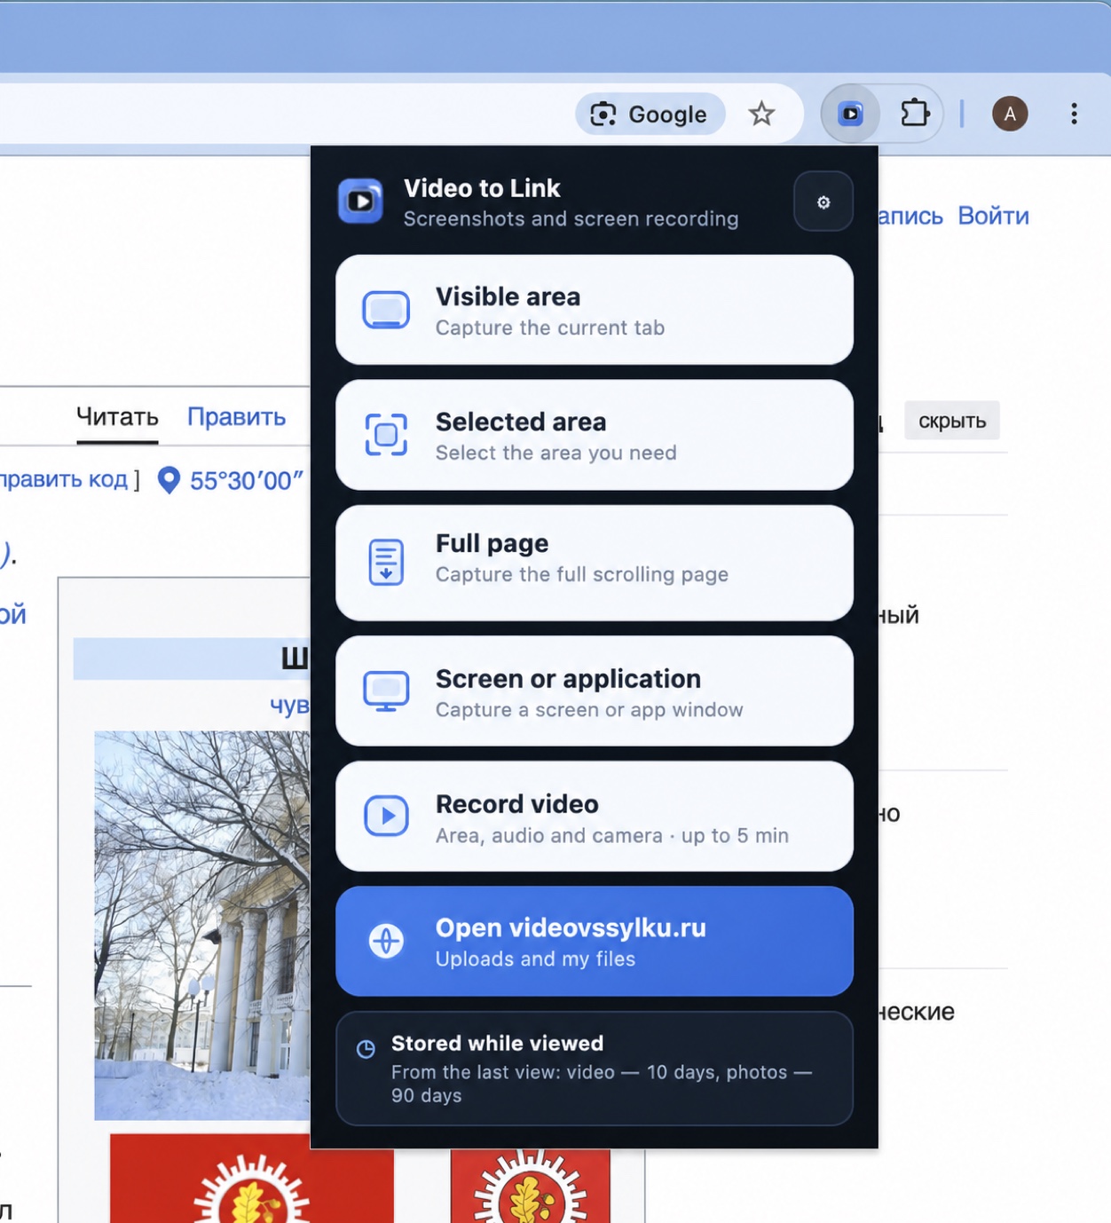1111x1223 pixels.
Task: Switch to the Править tab
Action: 236,416
